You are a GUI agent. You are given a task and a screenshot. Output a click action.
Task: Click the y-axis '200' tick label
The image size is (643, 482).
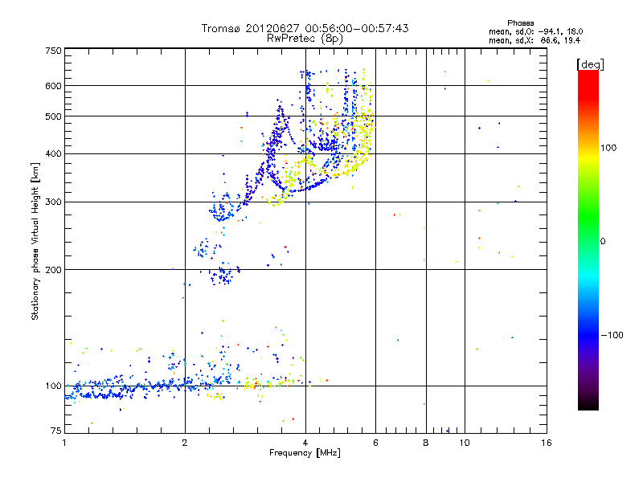54,270
